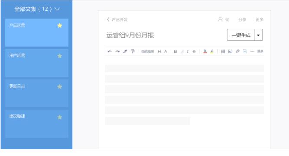The height and width of the screenshot is (156, 289).
Task: Attach a file with paperclip icon
Action: [x=237, y=51]
